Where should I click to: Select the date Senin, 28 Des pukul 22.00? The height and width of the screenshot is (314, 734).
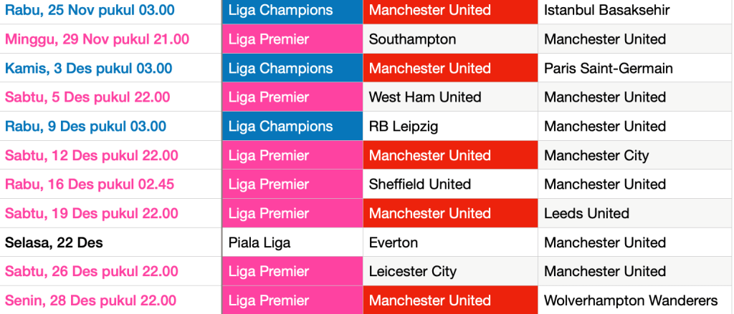click(91, 300)
